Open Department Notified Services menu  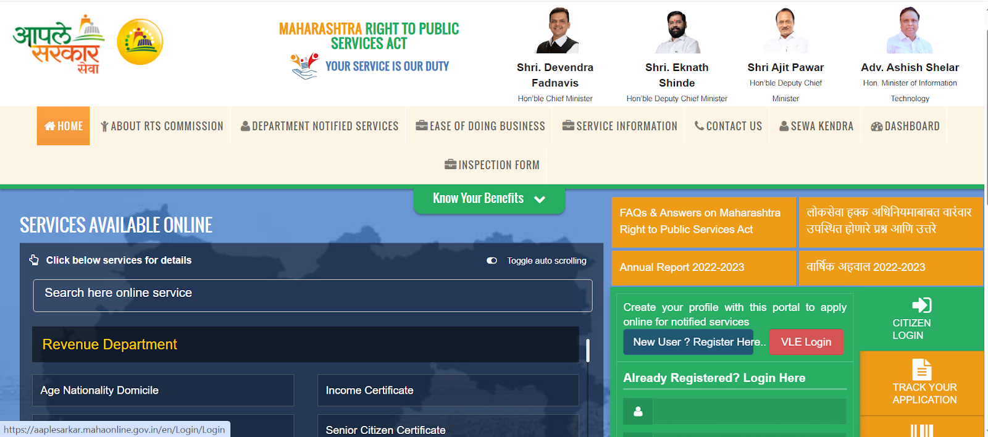(x=319, y=126)
